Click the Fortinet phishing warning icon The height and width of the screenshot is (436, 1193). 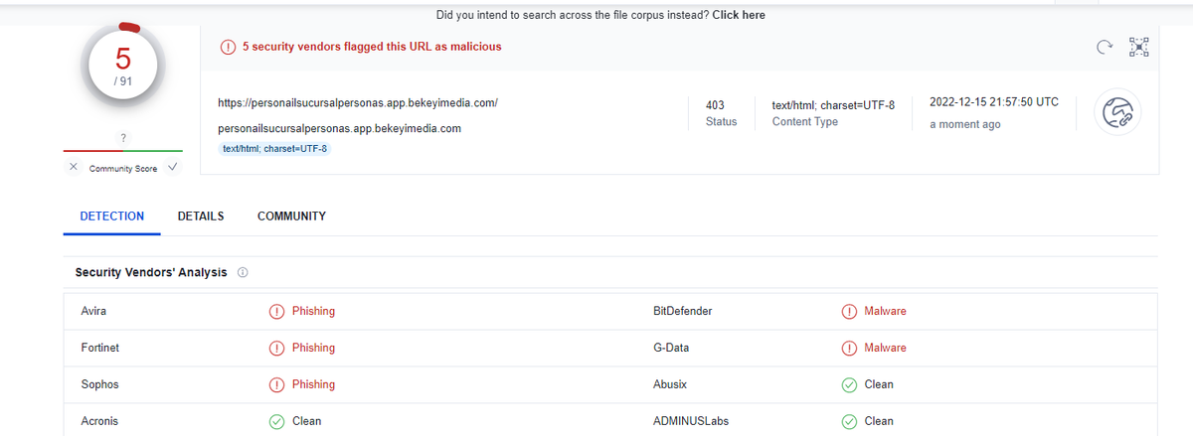tap(276, 348)
